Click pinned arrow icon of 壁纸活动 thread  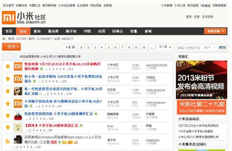8,79
